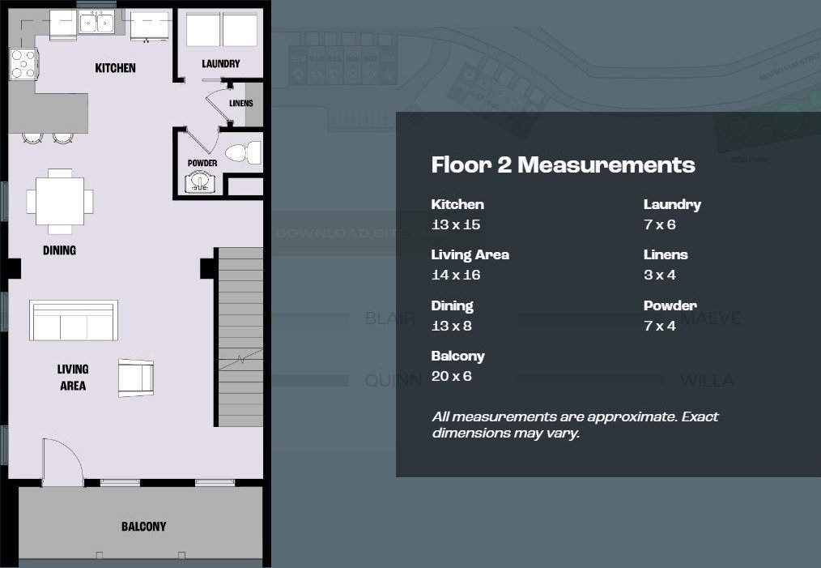Image resolution: width=821 pixels, height=568 pixels.
Task: Click the double kitchen sink icon
Action: point(97,23)
